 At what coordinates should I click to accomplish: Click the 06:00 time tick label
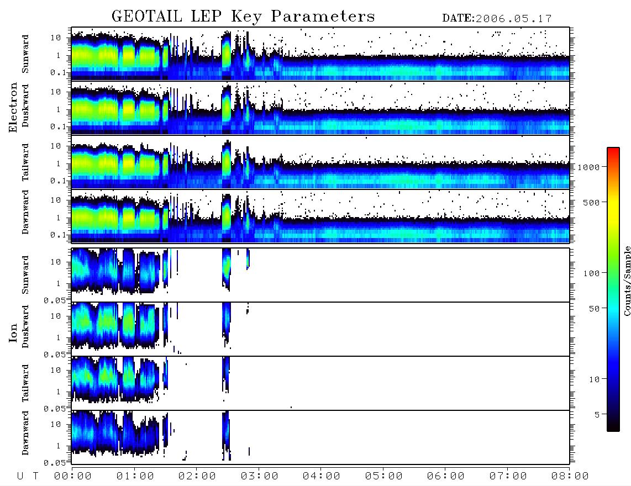[446, 477]
